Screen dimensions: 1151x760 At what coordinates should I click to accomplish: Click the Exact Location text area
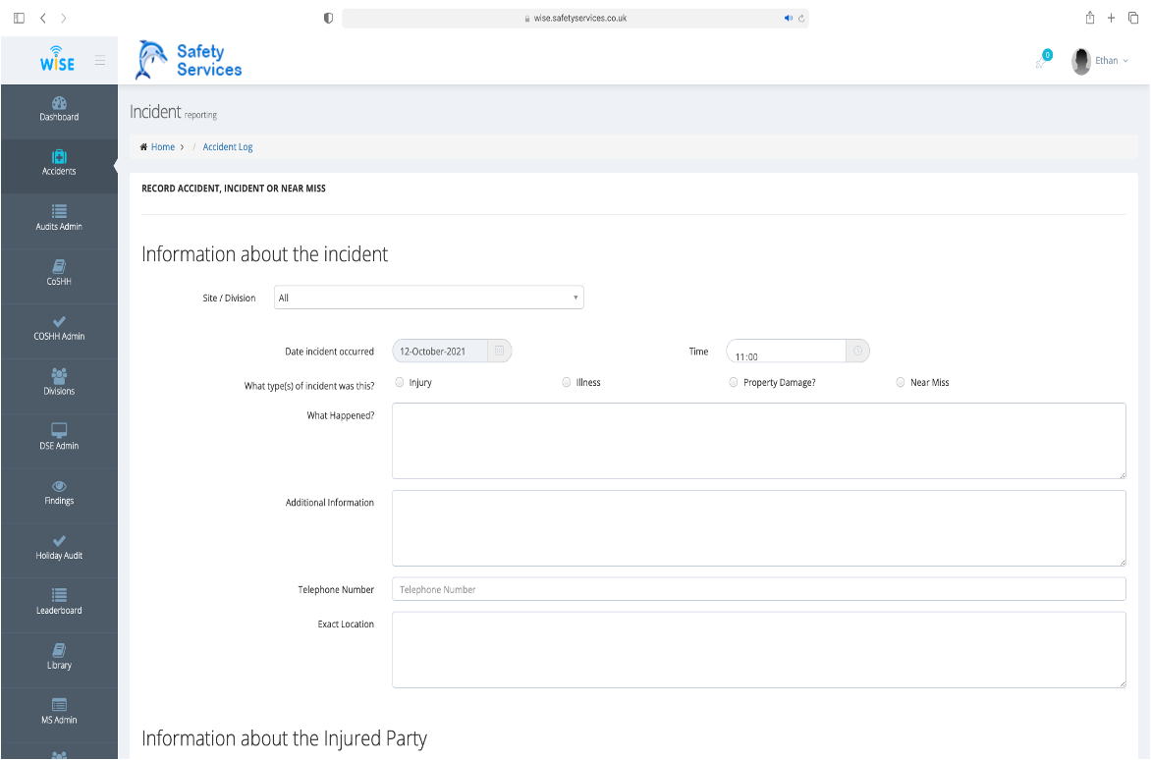tap(759, 650)
